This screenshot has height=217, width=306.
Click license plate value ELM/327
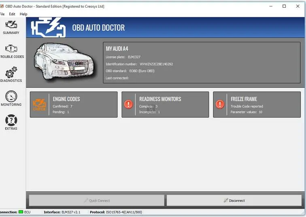(x=134, y=57)
